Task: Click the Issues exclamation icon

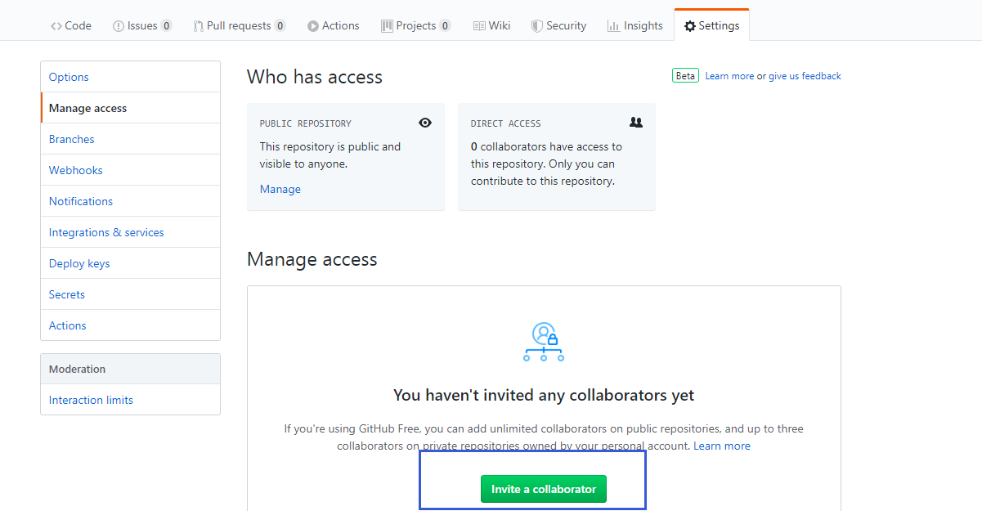Action: (119, 26)
